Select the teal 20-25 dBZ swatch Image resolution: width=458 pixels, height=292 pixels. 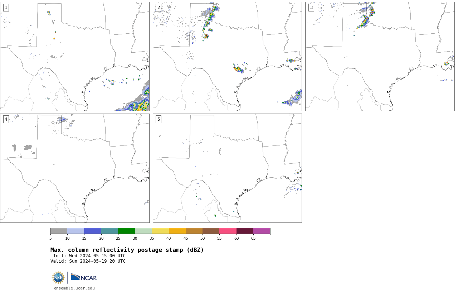point(109,231)
